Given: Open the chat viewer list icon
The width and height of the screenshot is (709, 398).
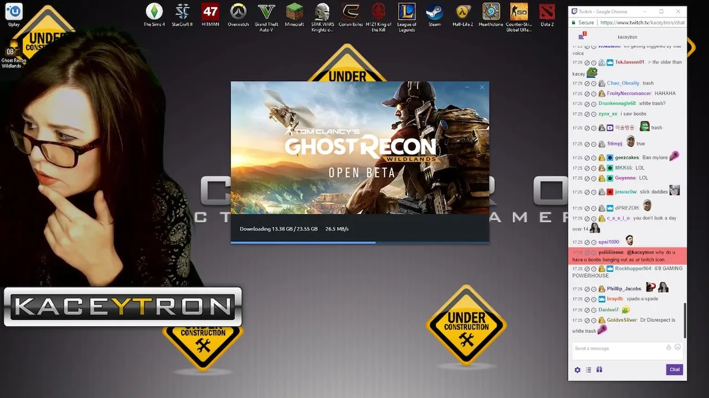Looking at the screenshot, I should coord(588,370).
